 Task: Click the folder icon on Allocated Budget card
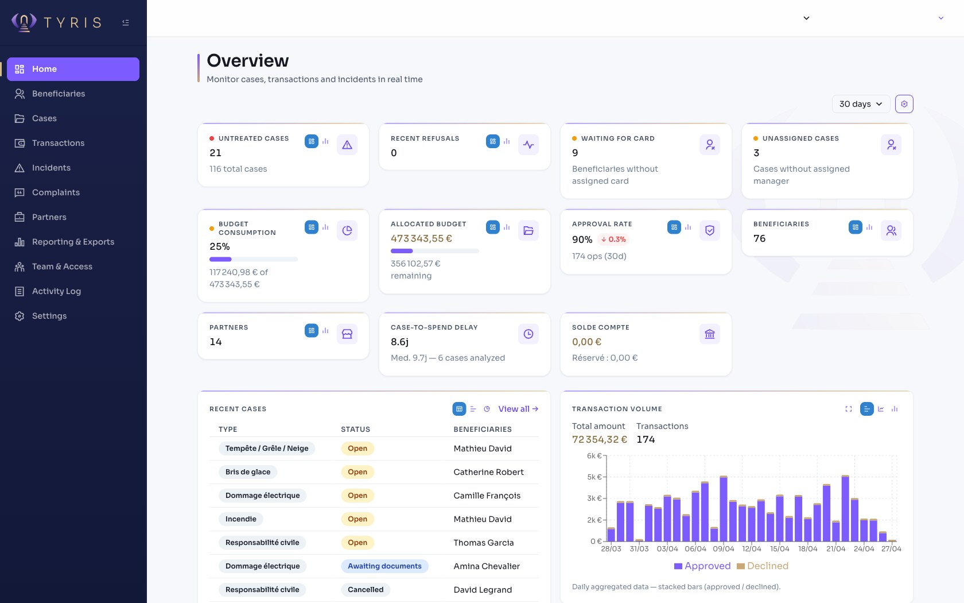[528, 230]
